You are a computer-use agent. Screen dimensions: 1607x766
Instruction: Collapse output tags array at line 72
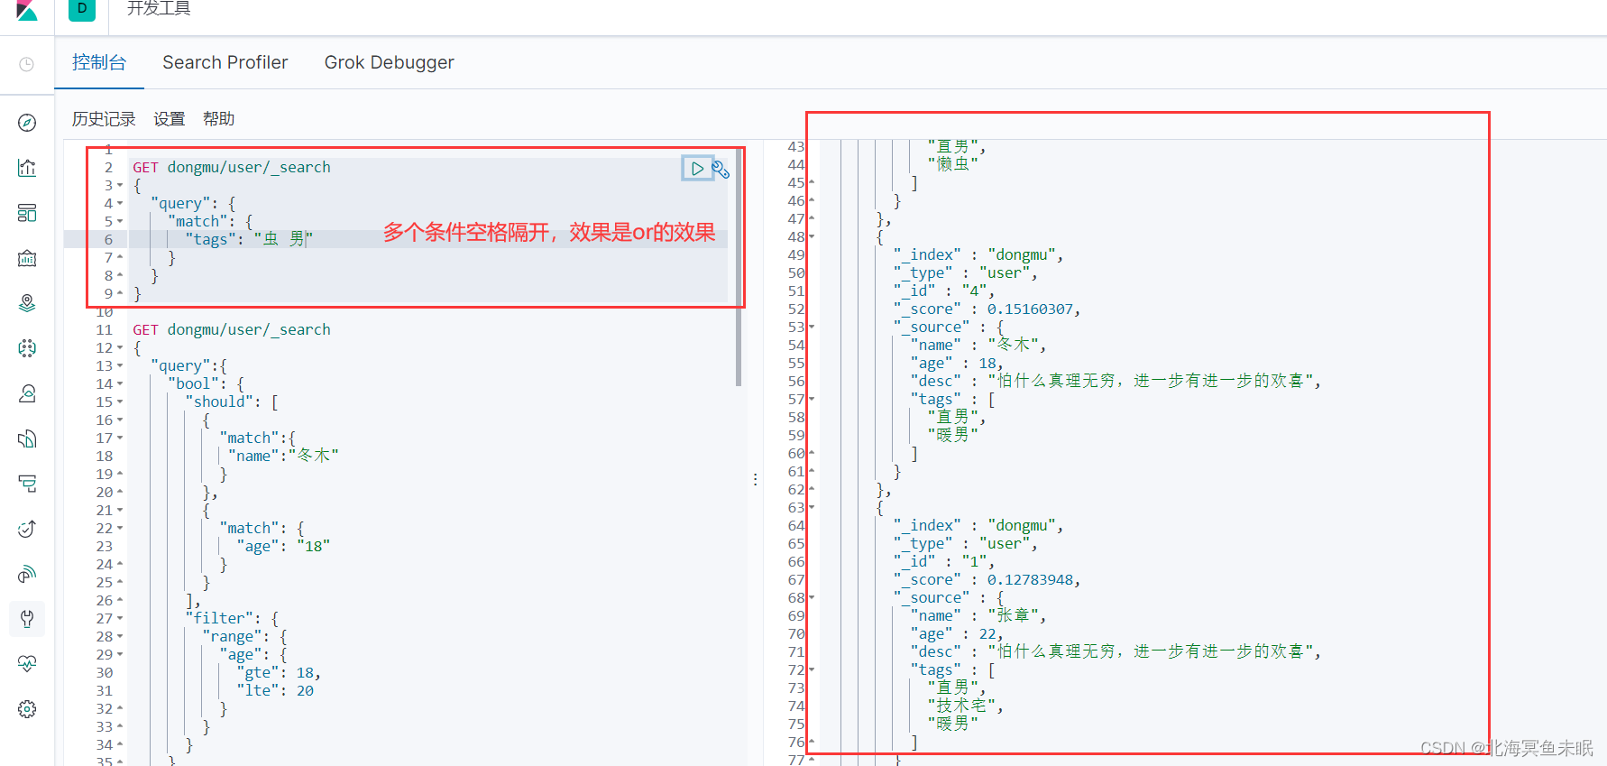pyautogui.click(x=812, y=669)
